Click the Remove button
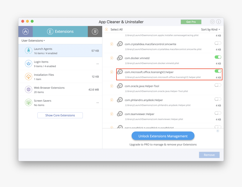The image size is (242, 187). pyautogui.click(x=209, y=155)
